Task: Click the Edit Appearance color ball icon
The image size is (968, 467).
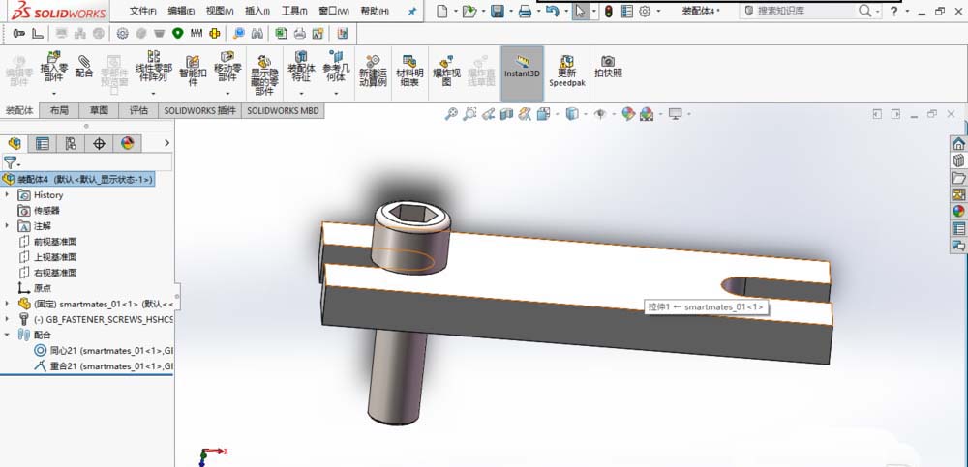Action: 629,114
